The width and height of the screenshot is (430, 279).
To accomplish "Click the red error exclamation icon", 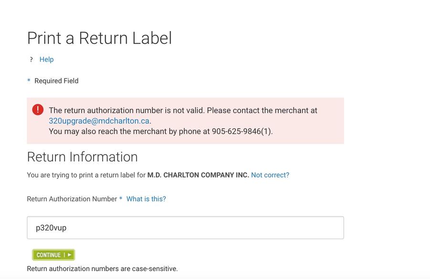I will point(38,109).
